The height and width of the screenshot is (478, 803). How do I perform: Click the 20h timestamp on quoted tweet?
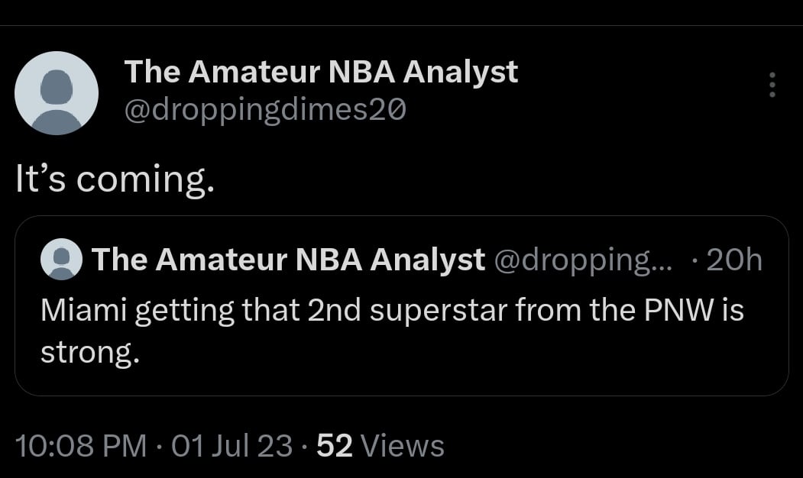734,260
